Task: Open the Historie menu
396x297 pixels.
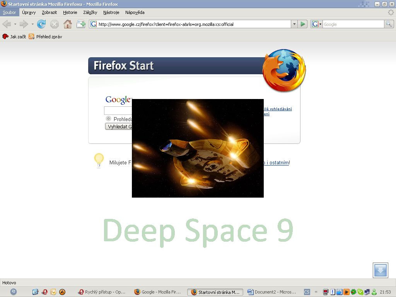Action: [x=70, y=12]
